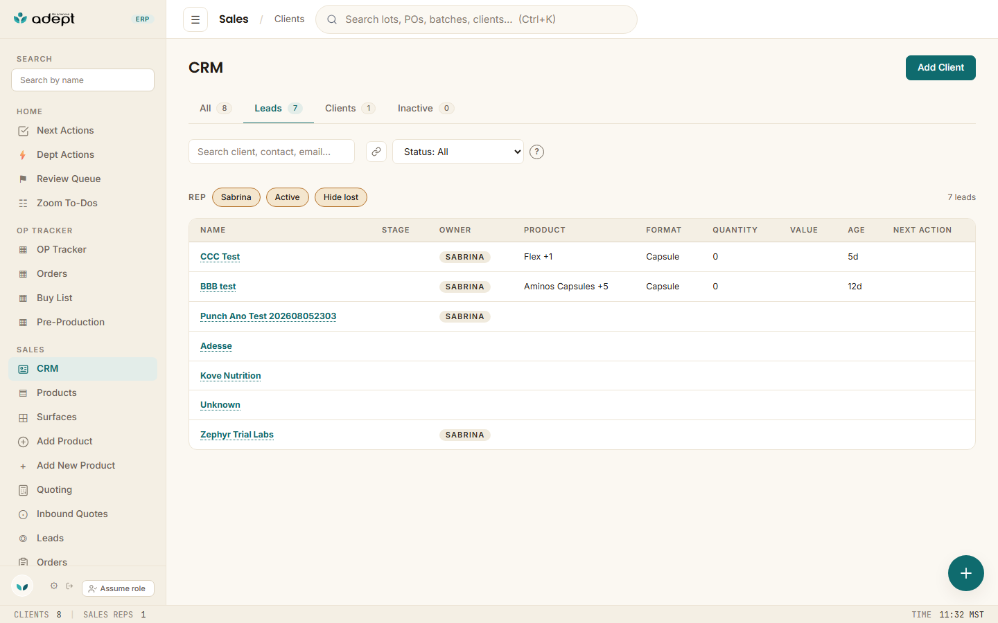
Task: Toggle the Hide lost filter chip
Action: click(x=341, y=197)
